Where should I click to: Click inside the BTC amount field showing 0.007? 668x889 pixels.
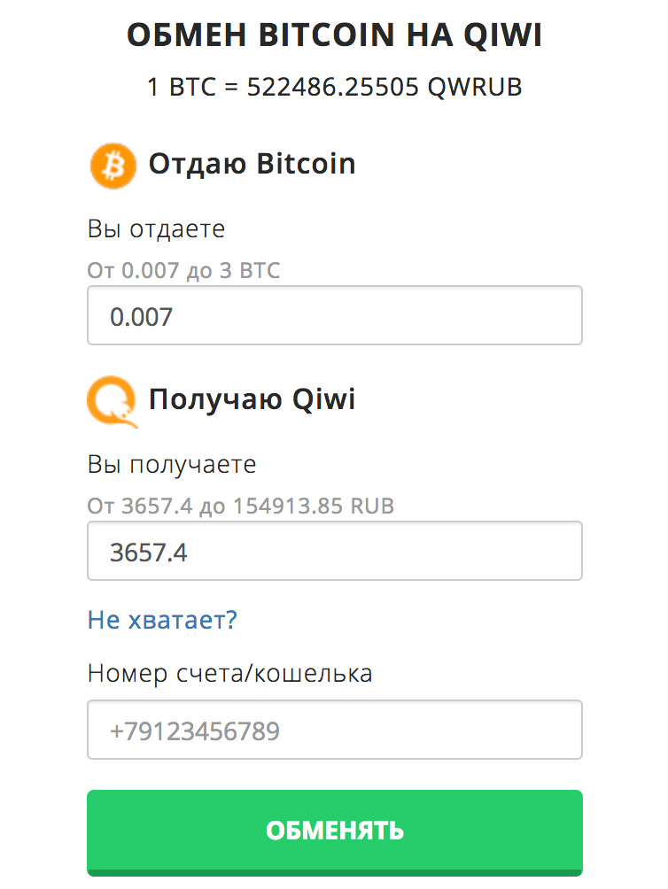point(334,315)
